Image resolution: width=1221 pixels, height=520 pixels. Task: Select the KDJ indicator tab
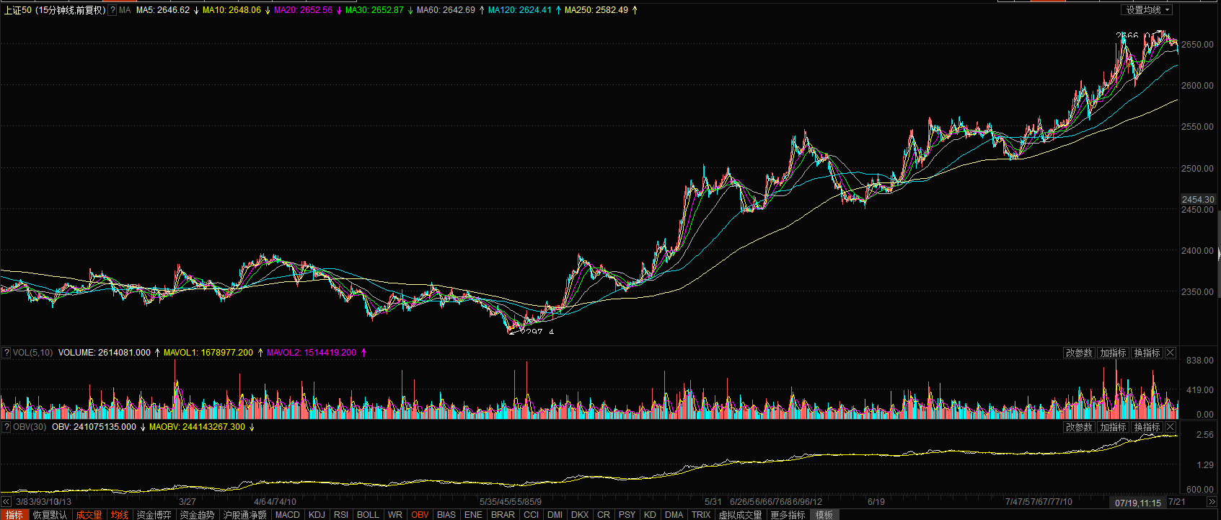point(317,515)
